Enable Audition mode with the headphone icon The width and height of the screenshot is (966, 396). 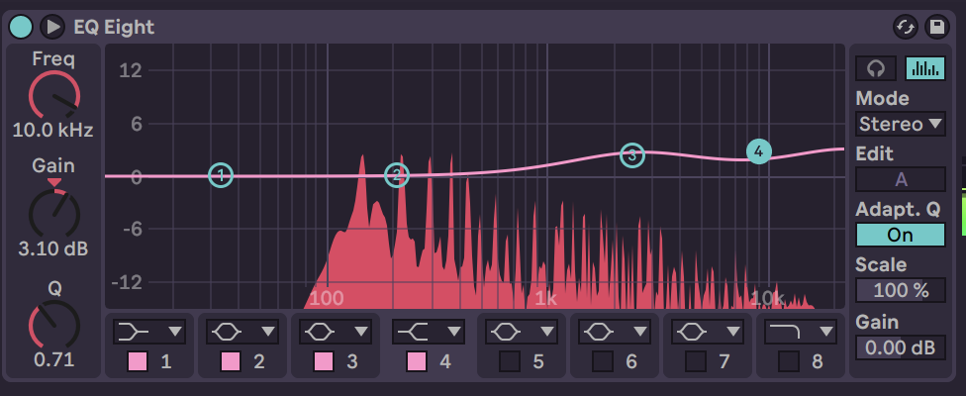click(875, 68)
